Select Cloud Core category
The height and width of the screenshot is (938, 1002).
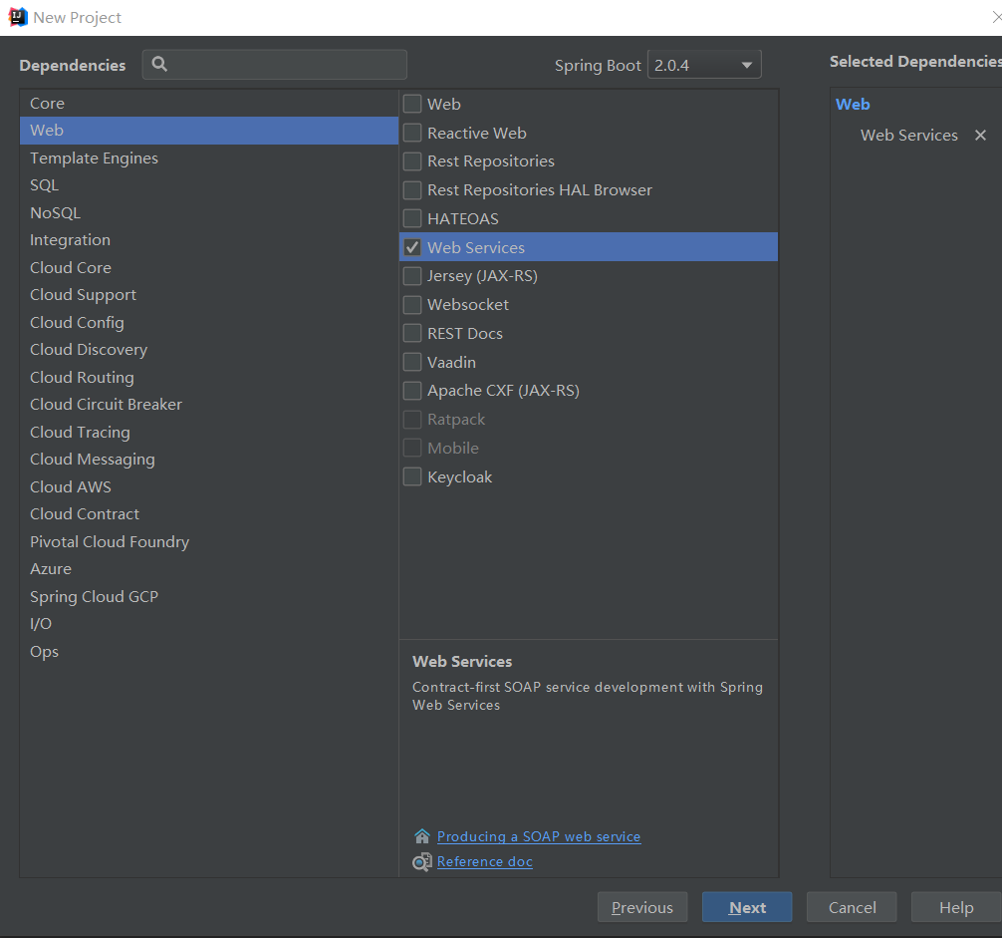point(209,267)
